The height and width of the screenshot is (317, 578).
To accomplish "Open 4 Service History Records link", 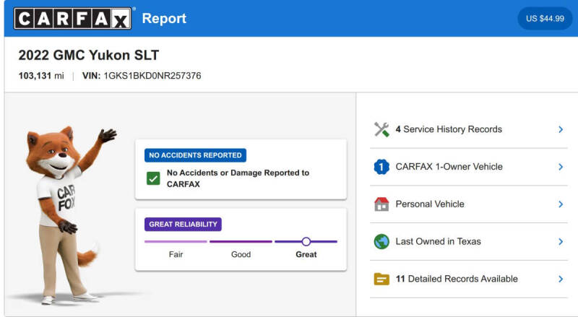I will point(449,129).
